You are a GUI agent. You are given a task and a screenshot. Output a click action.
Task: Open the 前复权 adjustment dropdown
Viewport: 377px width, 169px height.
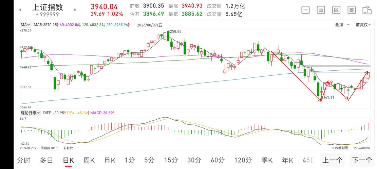(x=363, y=25)
